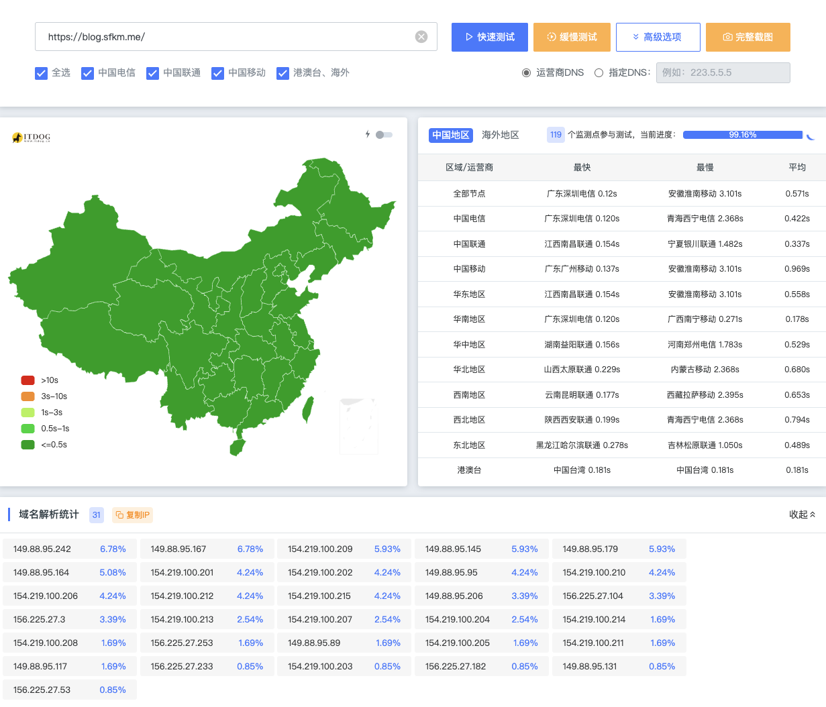Click the 31 count badge
The height and width of the screenshot is (707, 826).
(x=97, y=515)
